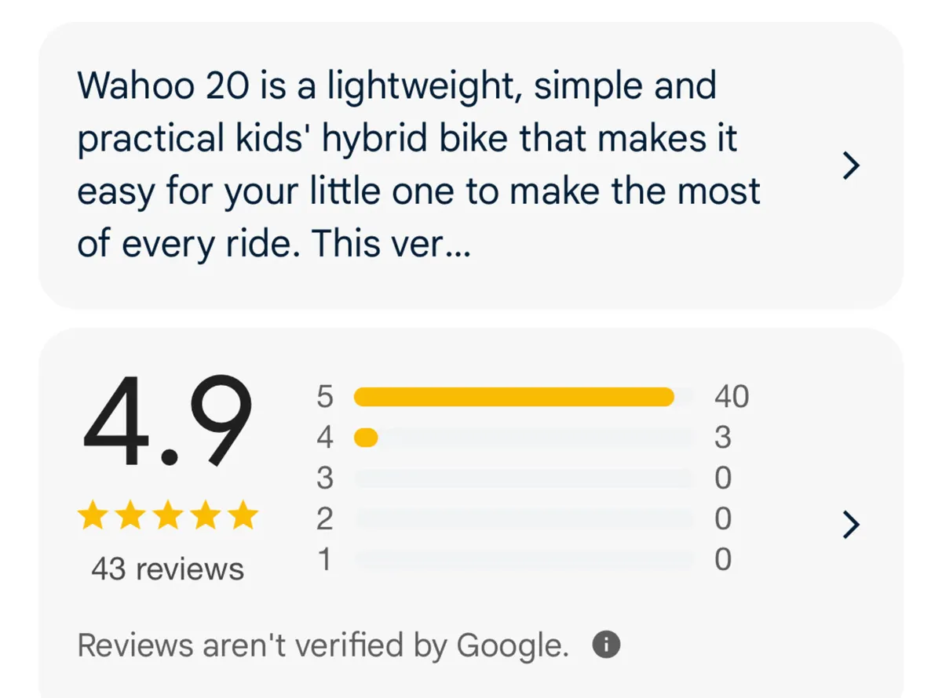942x698 pixels.
Task: Tap the yellow dot on 4-star bar
Action: [366, 438]
